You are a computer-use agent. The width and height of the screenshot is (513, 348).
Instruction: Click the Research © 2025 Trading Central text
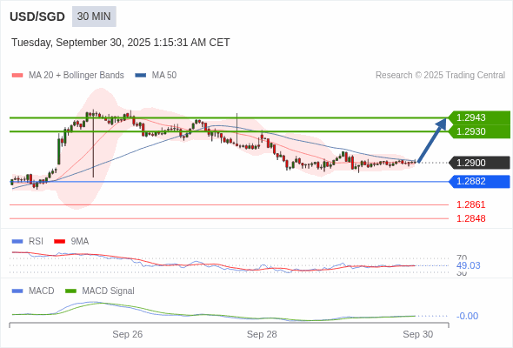440,76
